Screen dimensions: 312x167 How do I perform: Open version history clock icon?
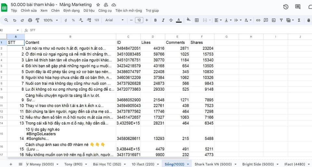[286, 6]
